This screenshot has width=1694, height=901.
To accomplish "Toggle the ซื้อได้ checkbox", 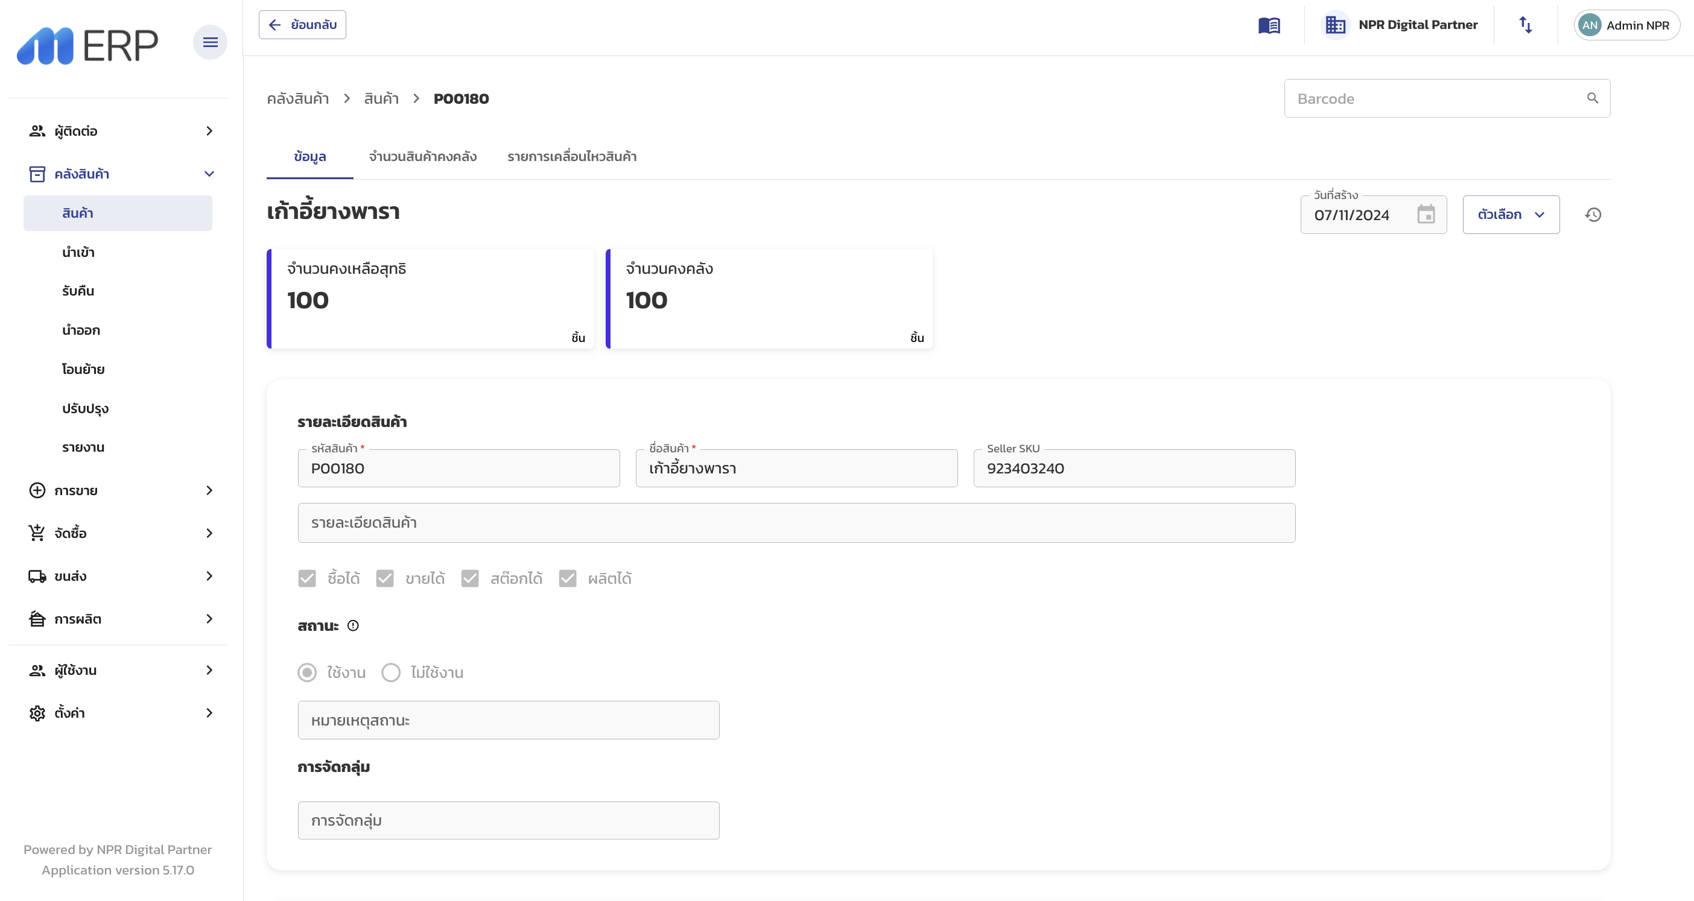I will pyautogui.click(x=307, y=578).
